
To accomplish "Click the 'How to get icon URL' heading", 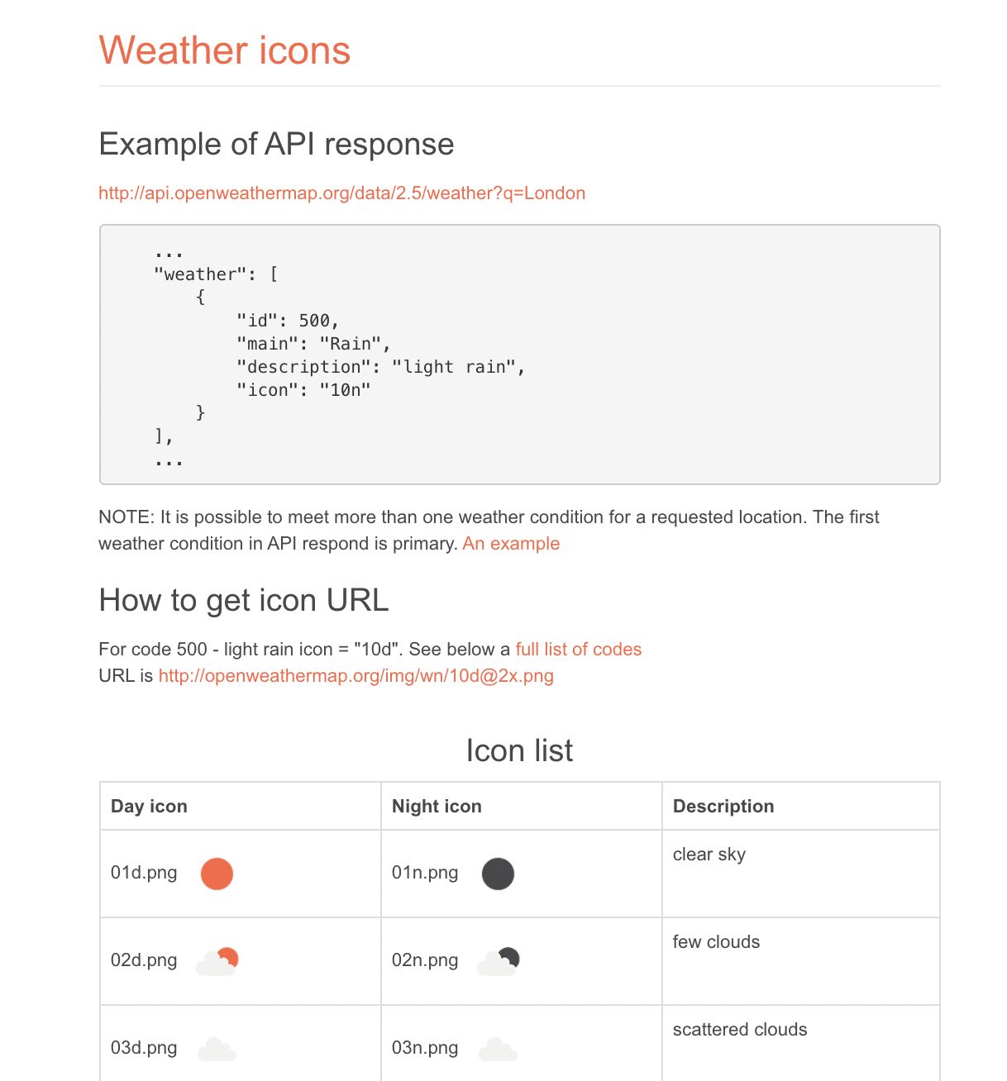I will [x=244, y=601].
